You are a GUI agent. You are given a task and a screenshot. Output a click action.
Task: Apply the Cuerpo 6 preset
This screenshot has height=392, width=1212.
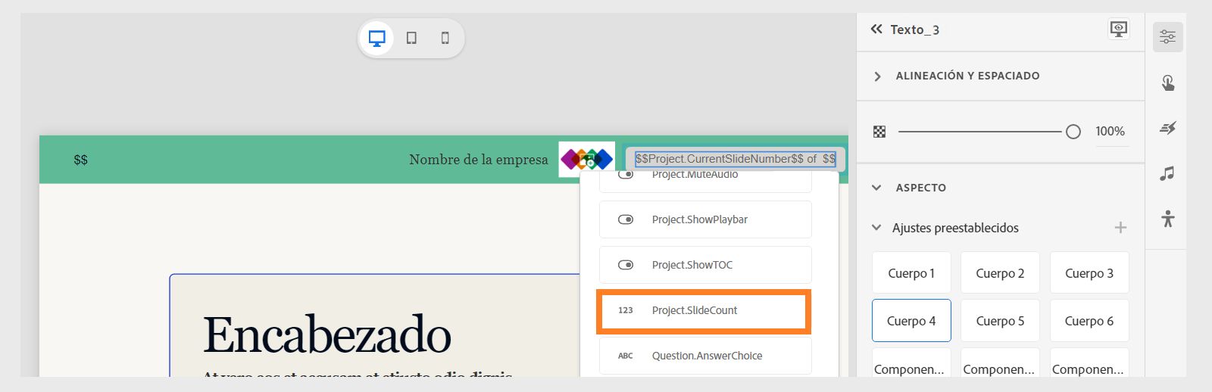coord(1089,321)
